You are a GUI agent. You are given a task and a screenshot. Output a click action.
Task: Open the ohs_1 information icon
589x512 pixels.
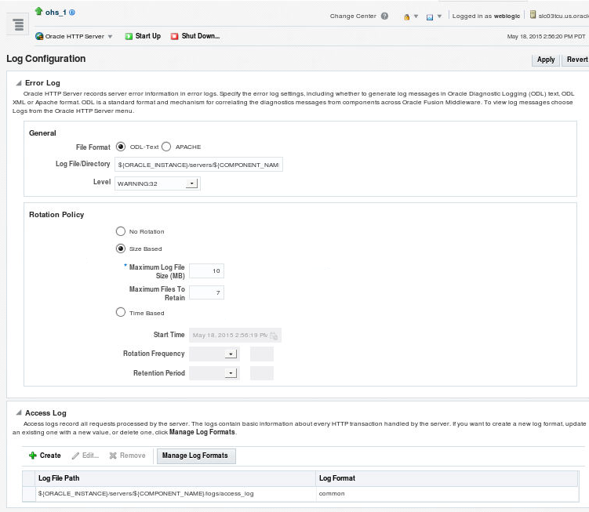pyautogui.click(x=72, y=13)
